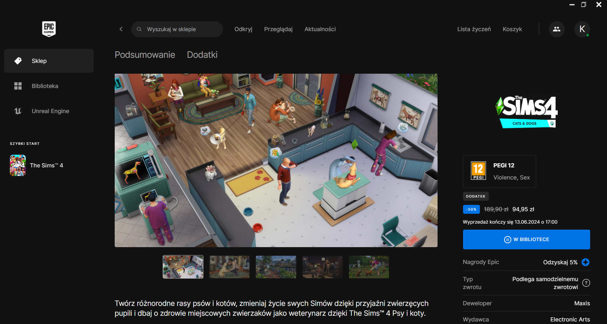
Task: Open the Odkryj store section
Action: click(x=243, y=29)
